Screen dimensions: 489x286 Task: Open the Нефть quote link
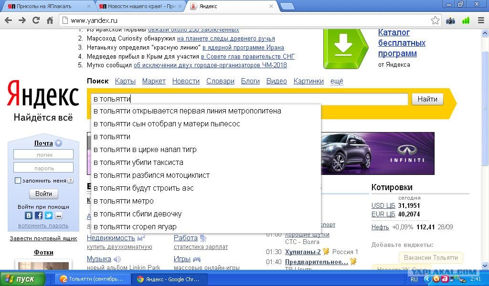[380, 227]
